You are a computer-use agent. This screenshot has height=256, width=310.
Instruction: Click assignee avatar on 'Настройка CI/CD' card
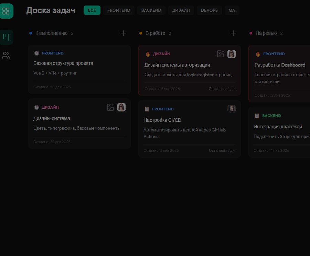point(232,109)
